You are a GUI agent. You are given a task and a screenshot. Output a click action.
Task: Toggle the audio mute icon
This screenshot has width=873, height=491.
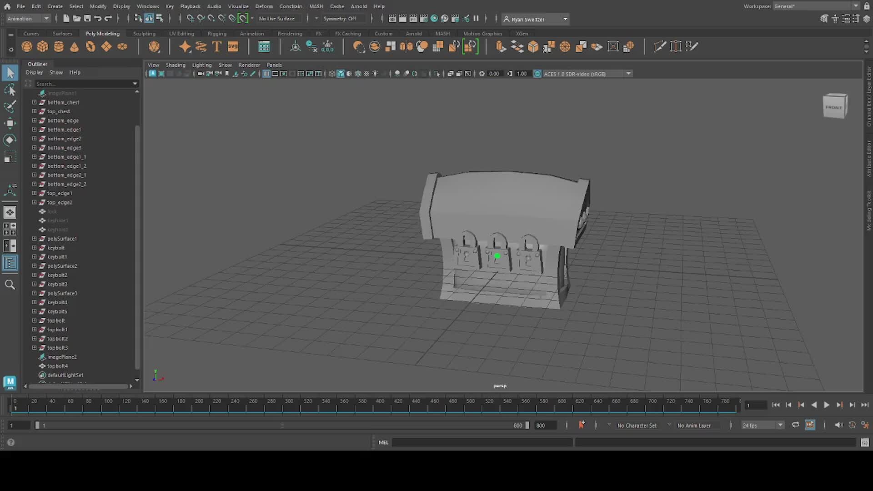coord(838,425)
